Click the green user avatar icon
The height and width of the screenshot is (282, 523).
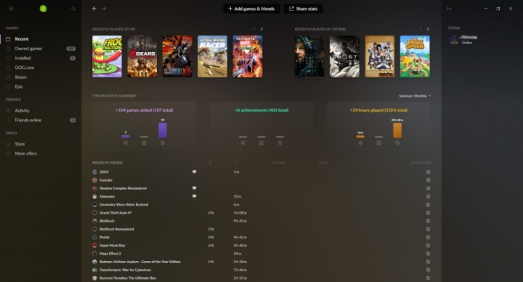click(43, 8)
